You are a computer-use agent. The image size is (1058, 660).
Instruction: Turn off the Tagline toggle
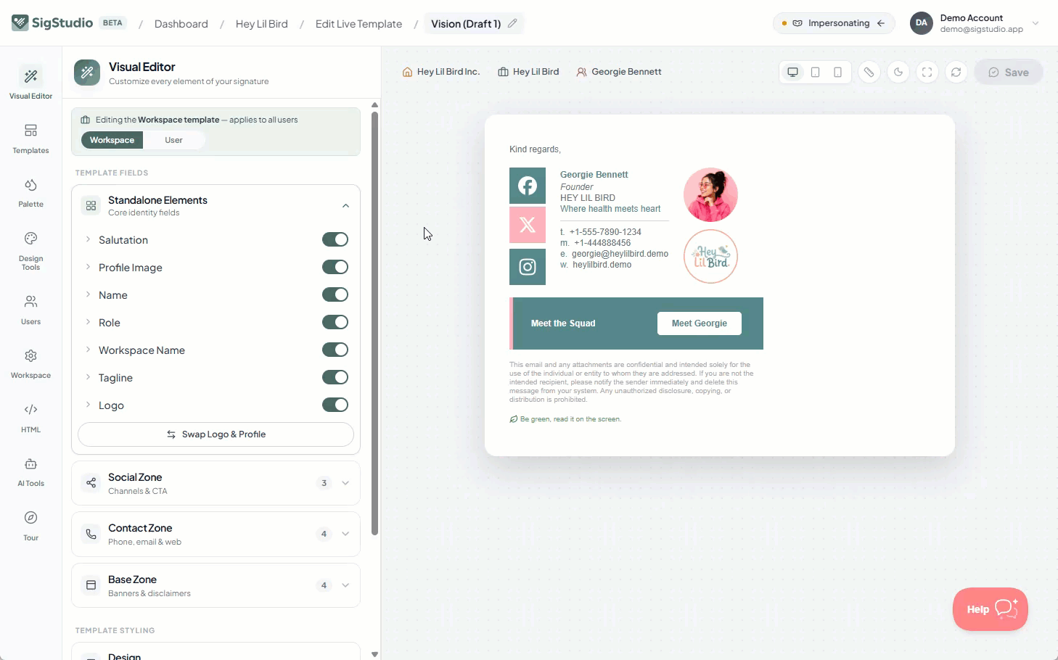(x=335, y=377)
